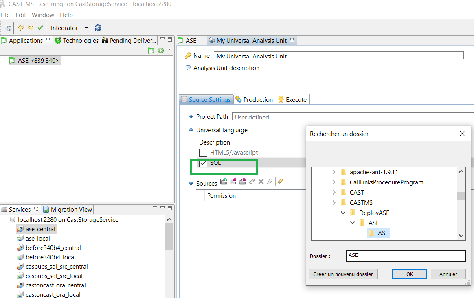Collapse the DeployASE folder node
The height and width of the screenshot is (298, 474).
click(343, 213)
